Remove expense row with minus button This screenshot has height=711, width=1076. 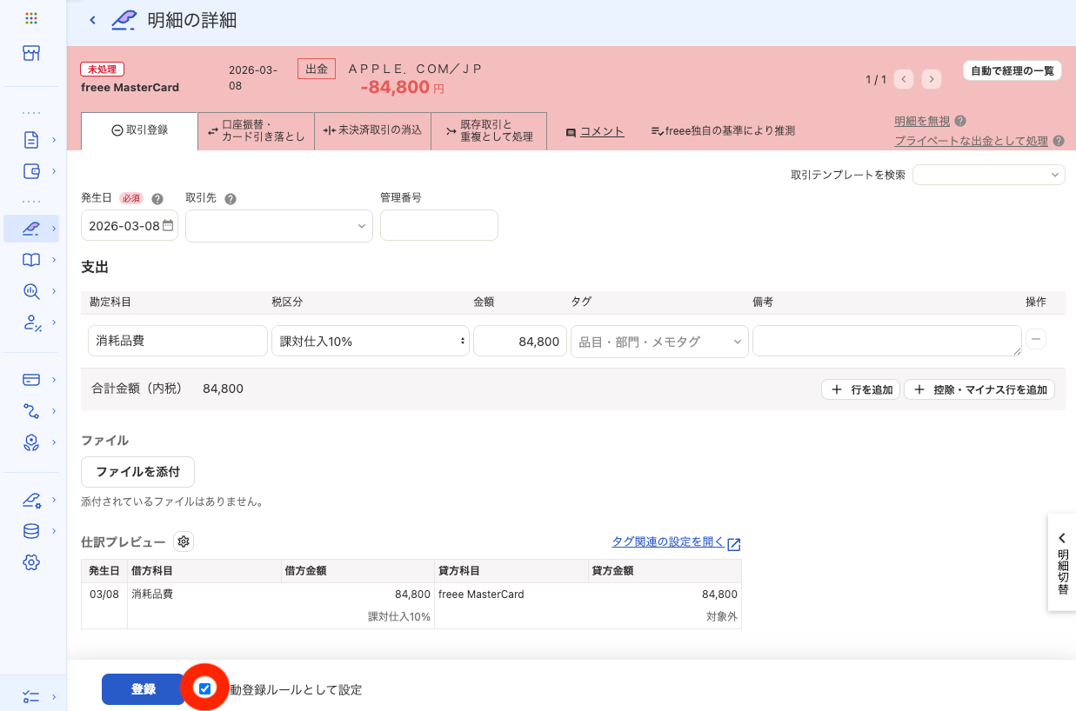click(x=1036, y=340)
